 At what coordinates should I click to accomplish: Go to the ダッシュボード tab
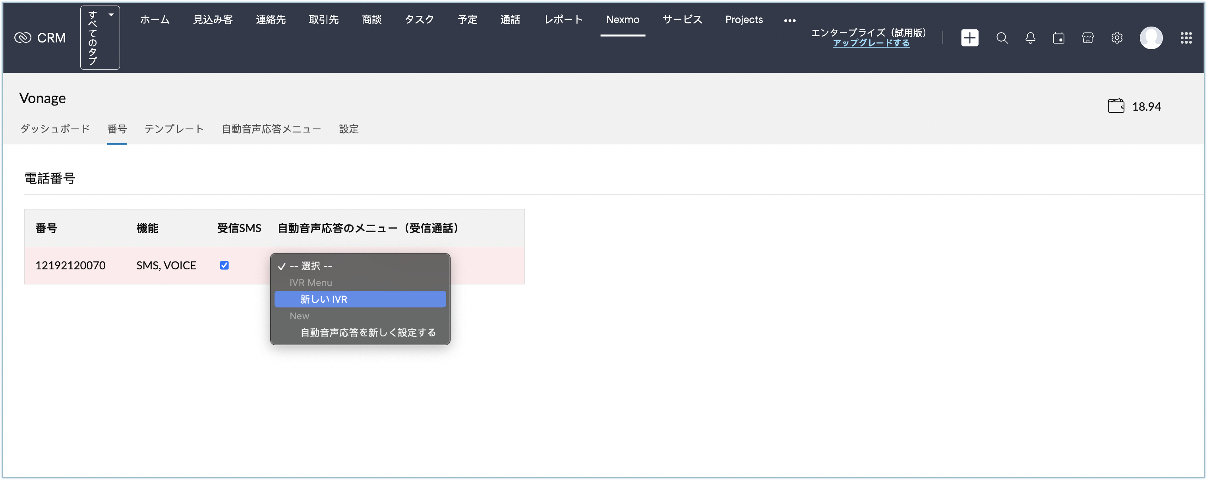point(55,129)
